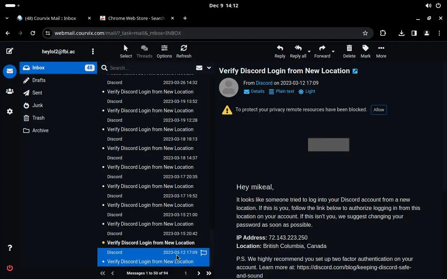The height and width of the screenshot is (279, 447).
Task: Click the page number field
Action: pos(185,273)
